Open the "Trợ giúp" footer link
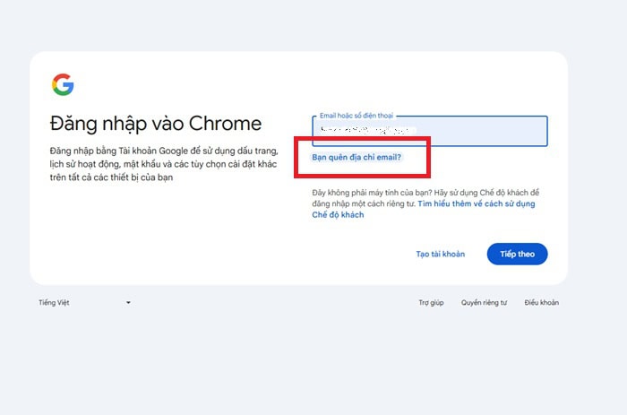 (431, 303)
